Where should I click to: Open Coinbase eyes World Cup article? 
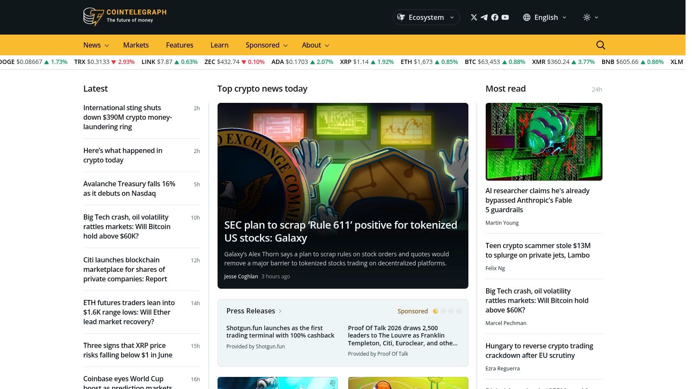pyautogui.click(x=128, y=383)
